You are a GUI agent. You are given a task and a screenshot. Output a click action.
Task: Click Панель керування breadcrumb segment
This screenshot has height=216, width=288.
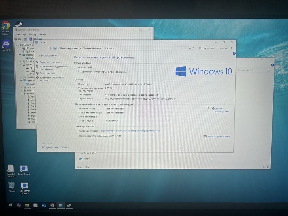tap(69, 48)
